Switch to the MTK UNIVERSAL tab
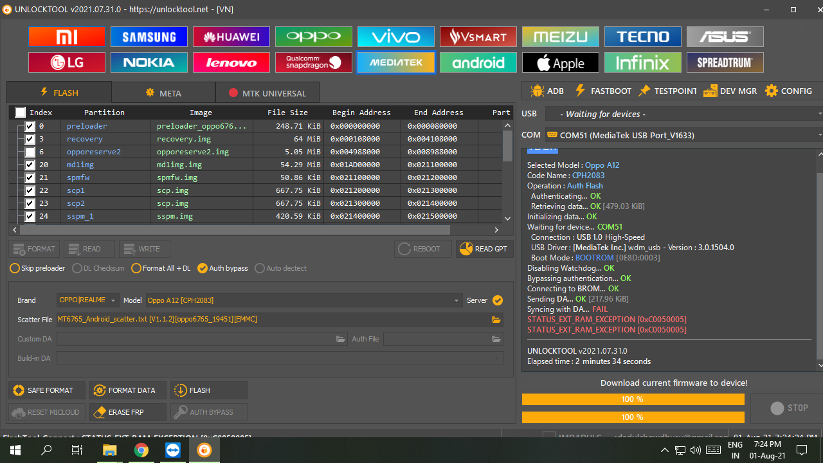Screen dimensions: 823x463 coord(267,93)
